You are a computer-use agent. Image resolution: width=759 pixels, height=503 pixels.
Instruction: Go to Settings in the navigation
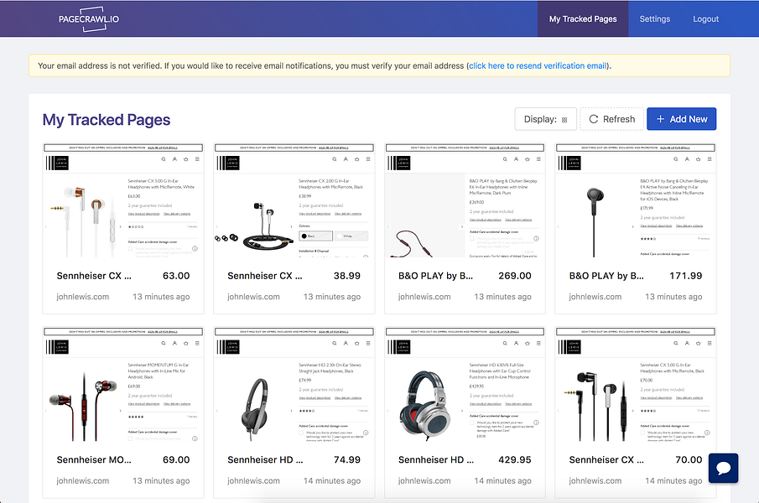654,18
